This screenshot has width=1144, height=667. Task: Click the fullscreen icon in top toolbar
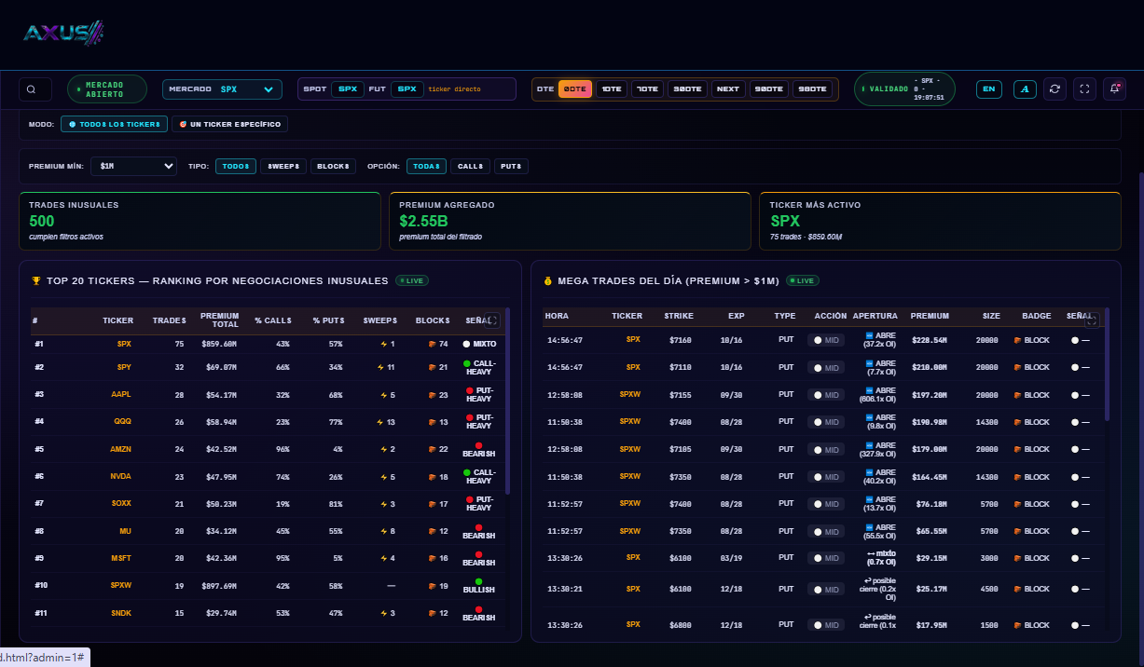(1084, 88)
